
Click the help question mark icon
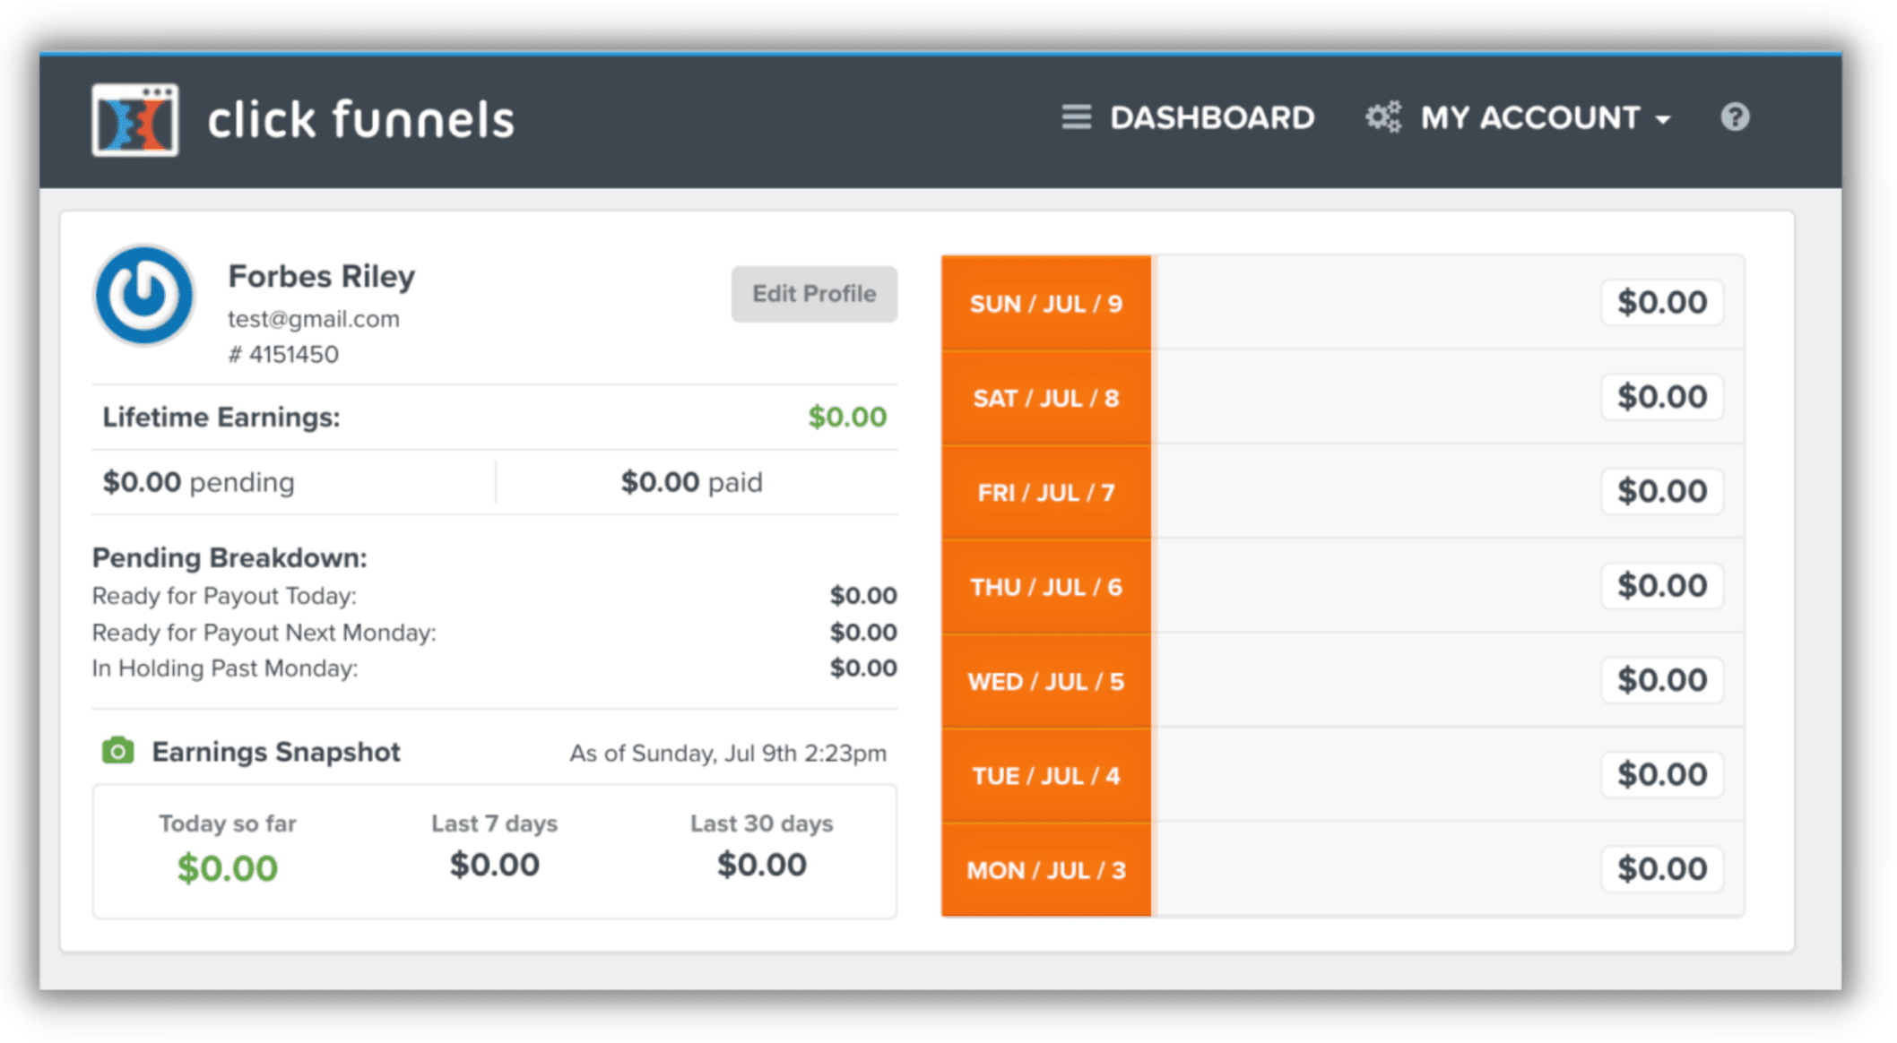pyautogui.click(x=1735, y=117)
